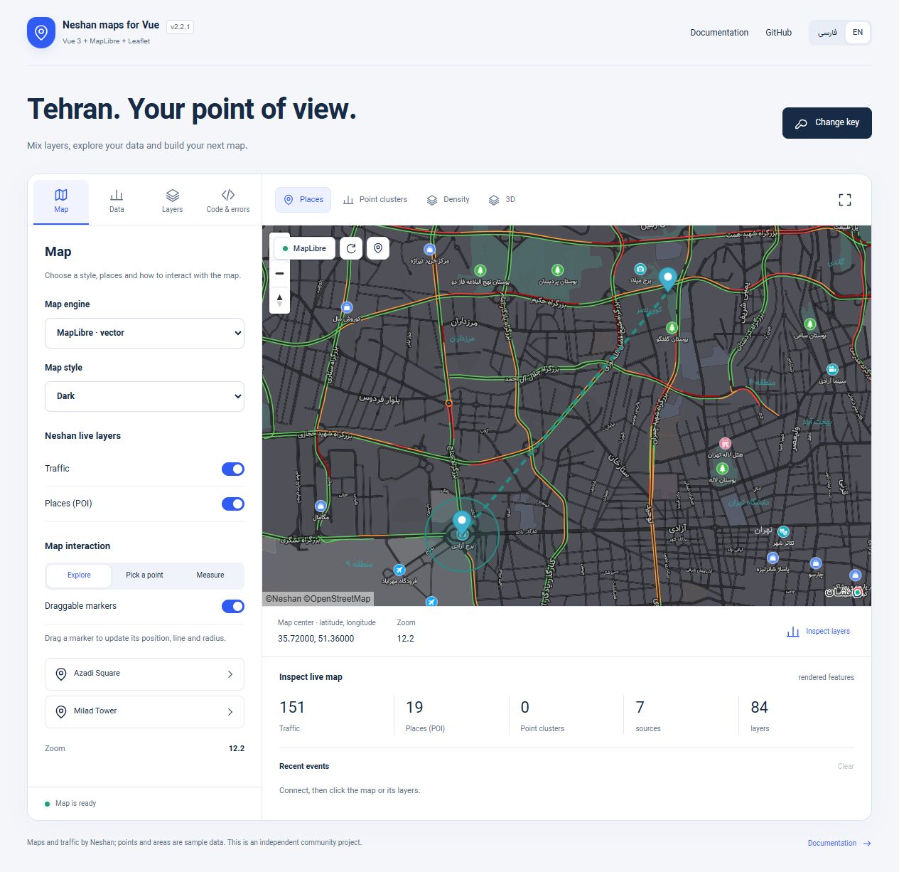Switch language to فارسی
The image size is (899, 872).
click(827, 33)
